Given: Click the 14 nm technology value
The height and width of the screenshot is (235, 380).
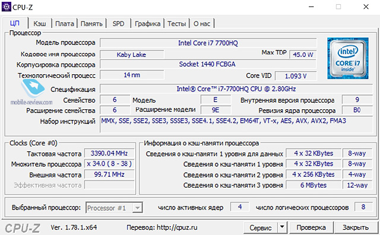Looking at the screenshot, I should [132, 75].
